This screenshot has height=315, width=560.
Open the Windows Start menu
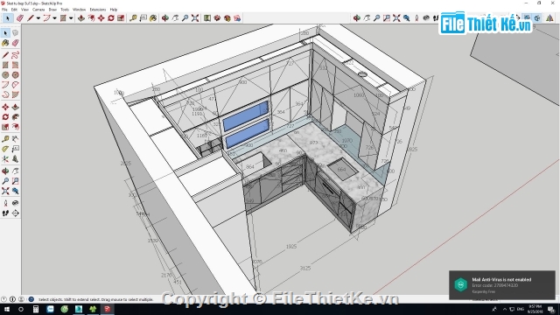pyautogui.click(x=6, y=309)
